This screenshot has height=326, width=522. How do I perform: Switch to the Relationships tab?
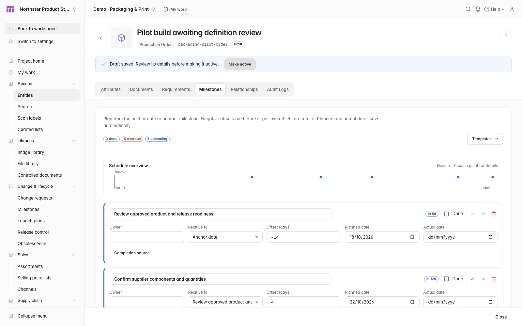tap(244, 89)
